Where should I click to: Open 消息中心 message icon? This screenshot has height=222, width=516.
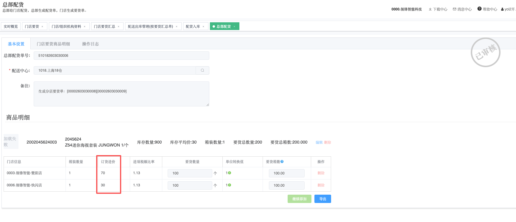[454, 9]
